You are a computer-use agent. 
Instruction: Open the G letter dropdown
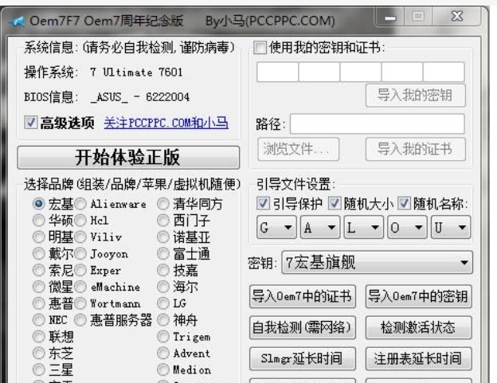276,227
